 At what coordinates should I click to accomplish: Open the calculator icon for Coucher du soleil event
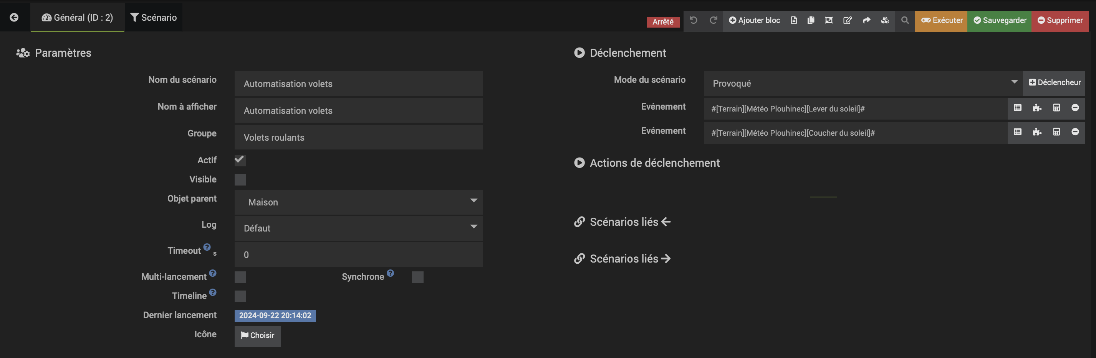click(1056, 132)
